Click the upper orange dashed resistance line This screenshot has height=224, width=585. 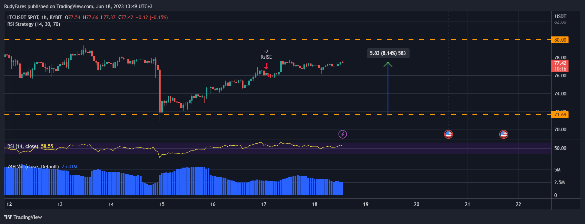tap(193, 40)
